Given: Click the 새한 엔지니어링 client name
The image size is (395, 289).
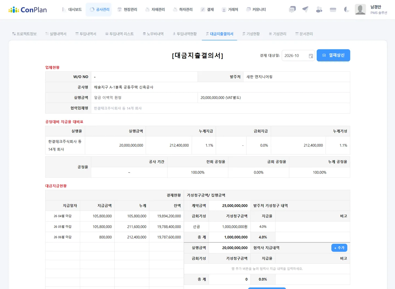Looking at the screenshot, I should tap(259, 77).
